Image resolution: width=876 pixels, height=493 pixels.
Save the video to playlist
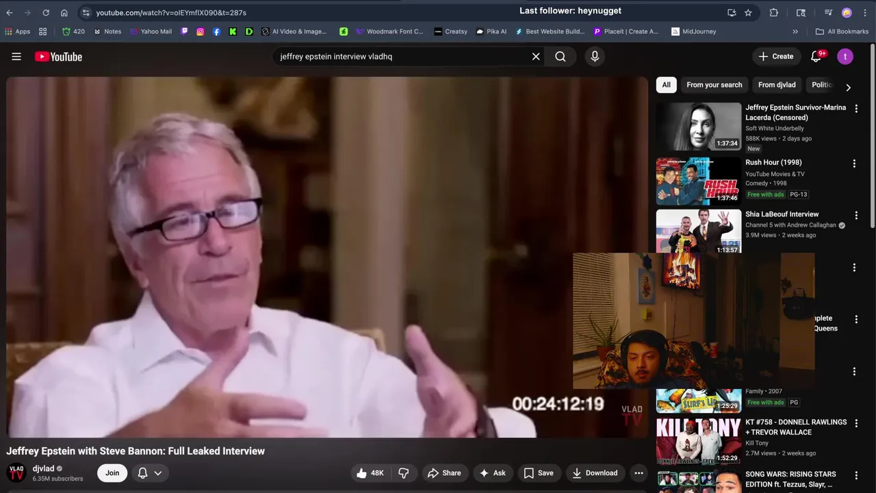click(539, 473)
